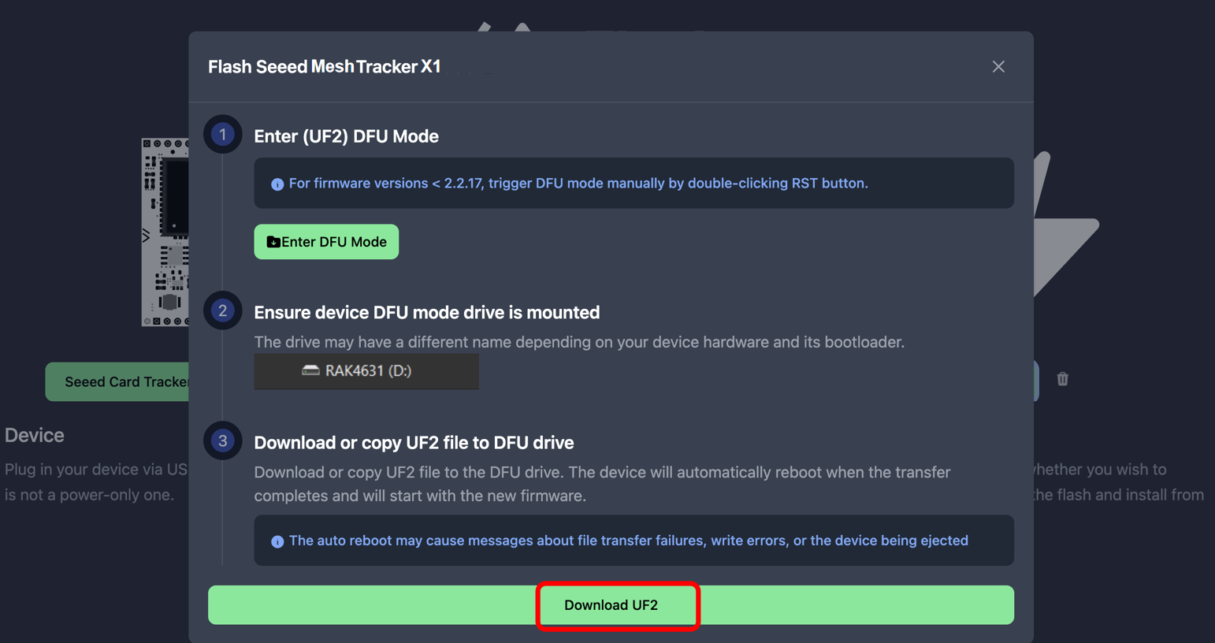Click the info icon in firmware version note

(277, 184)
